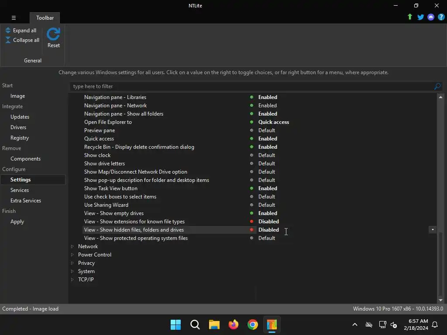Screen dimensions: 447x335
Task: Click scrollbar down arrow in settings list
Action: click(x=440, y=300)
